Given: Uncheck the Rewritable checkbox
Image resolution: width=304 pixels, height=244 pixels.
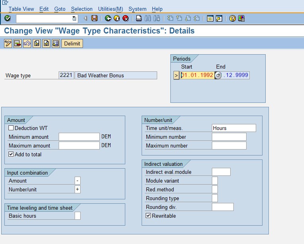Looking at the screenshot, I should pos(148,216).
